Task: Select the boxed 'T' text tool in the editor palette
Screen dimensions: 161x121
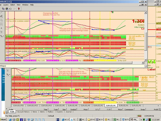Action: [x=1, y=32]
